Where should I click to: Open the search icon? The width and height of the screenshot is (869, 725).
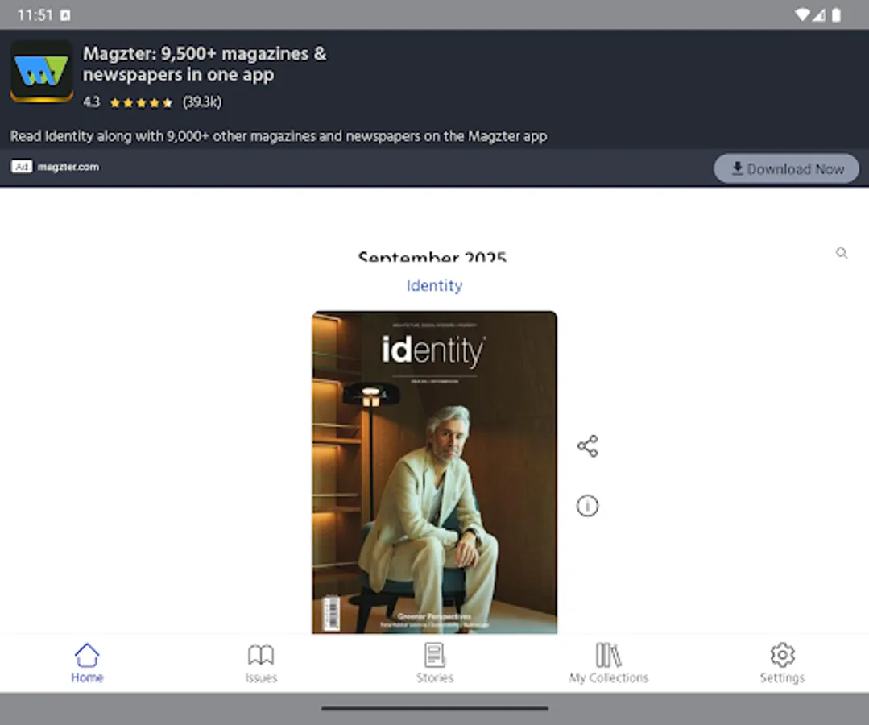click(x=841, y=253)
